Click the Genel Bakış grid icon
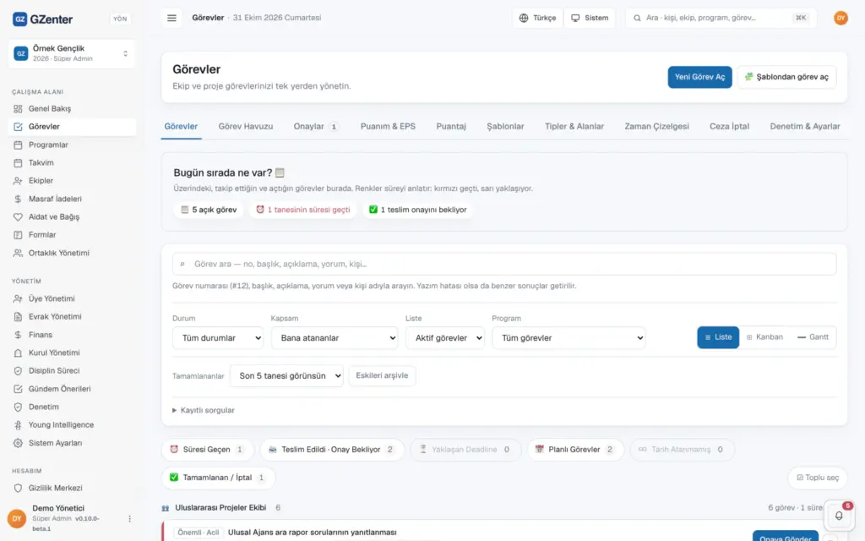This screenshot has height=541, width=865. pyautogui.click(x=19, y=109)
